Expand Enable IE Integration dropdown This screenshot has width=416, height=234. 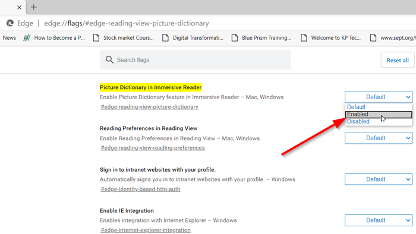(x=379, y=220)
